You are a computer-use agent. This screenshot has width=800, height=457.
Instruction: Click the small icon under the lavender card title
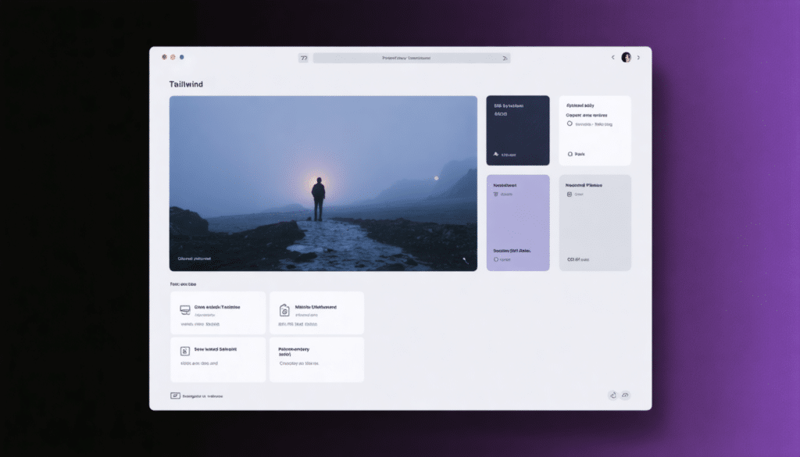(496, 195)
